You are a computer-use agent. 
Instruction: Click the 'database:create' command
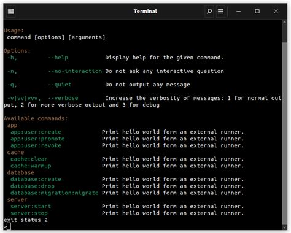(36, 179)
